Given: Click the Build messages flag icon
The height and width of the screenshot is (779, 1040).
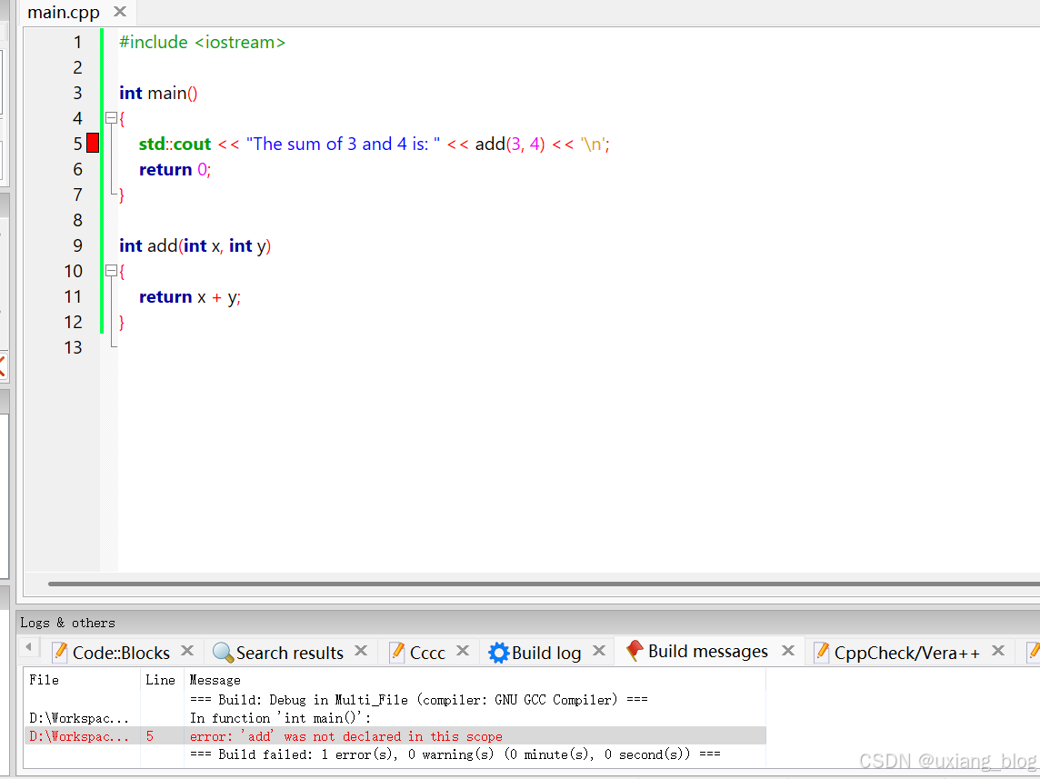Looking at the screenshot, I should coord(635,651).
